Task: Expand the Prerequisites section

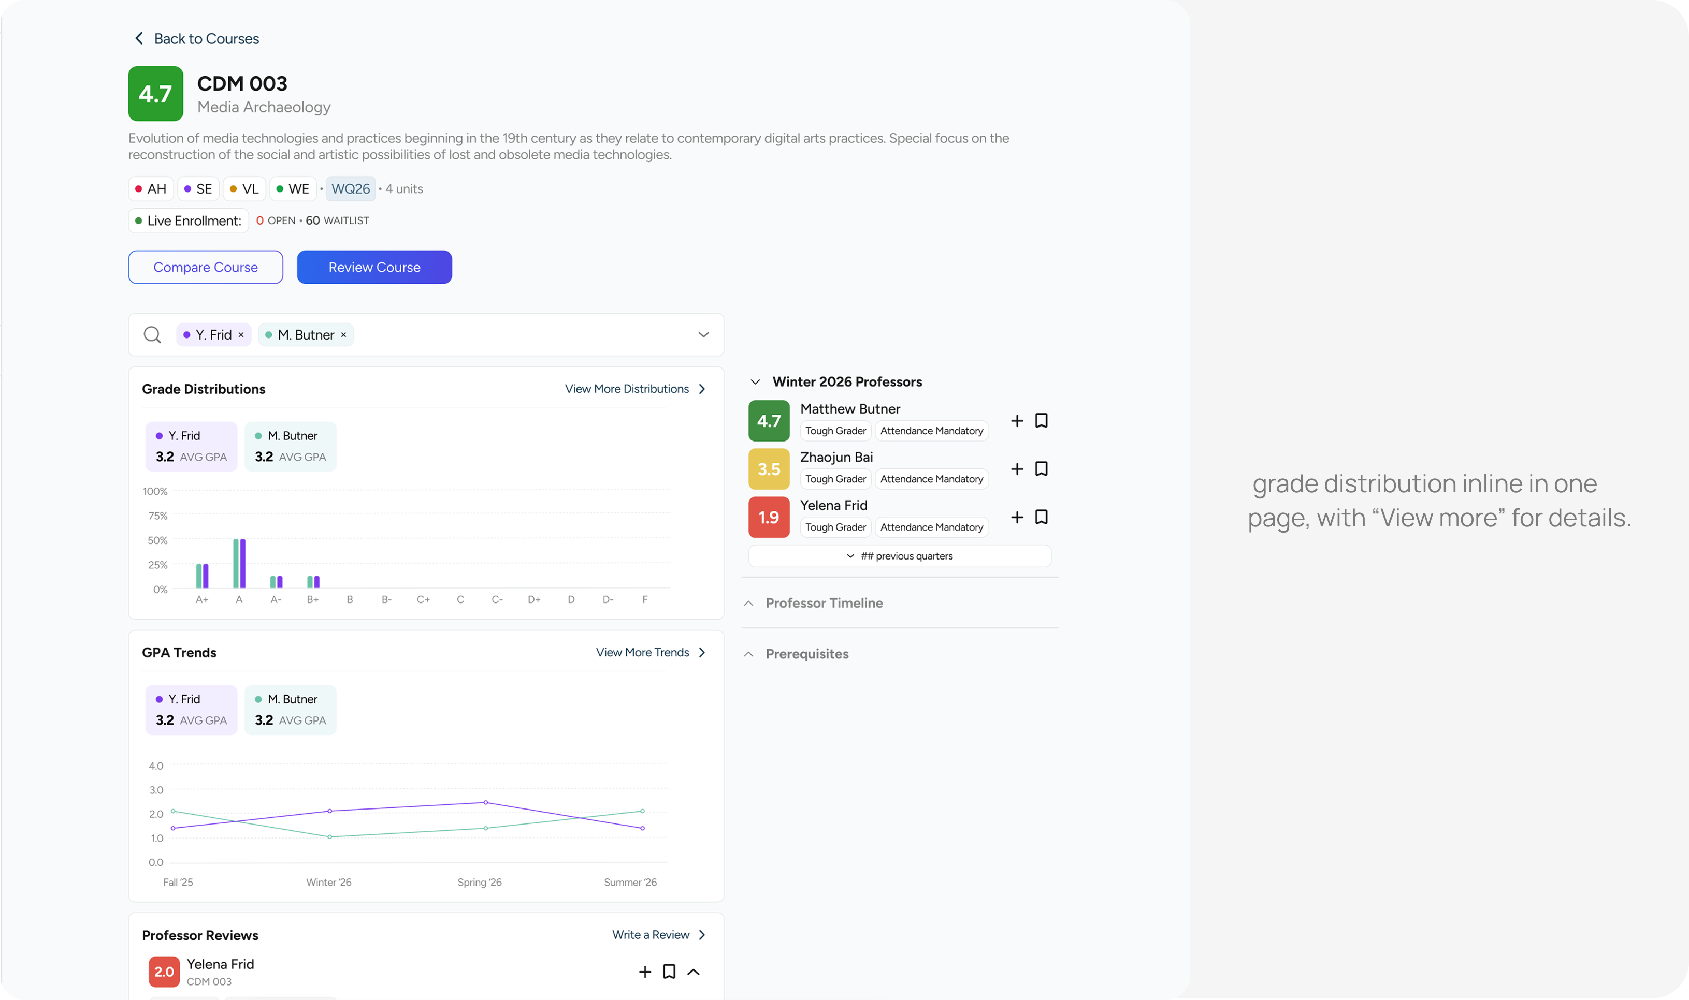Action: pyautogui.click(x=748, y=654)
